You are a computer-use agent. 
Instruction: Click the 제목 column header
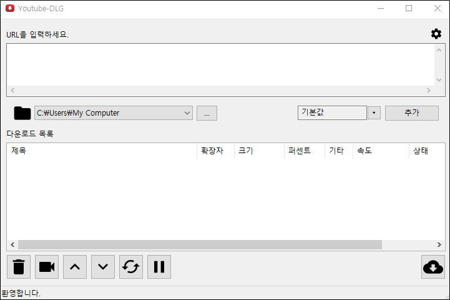pos(102,151)
